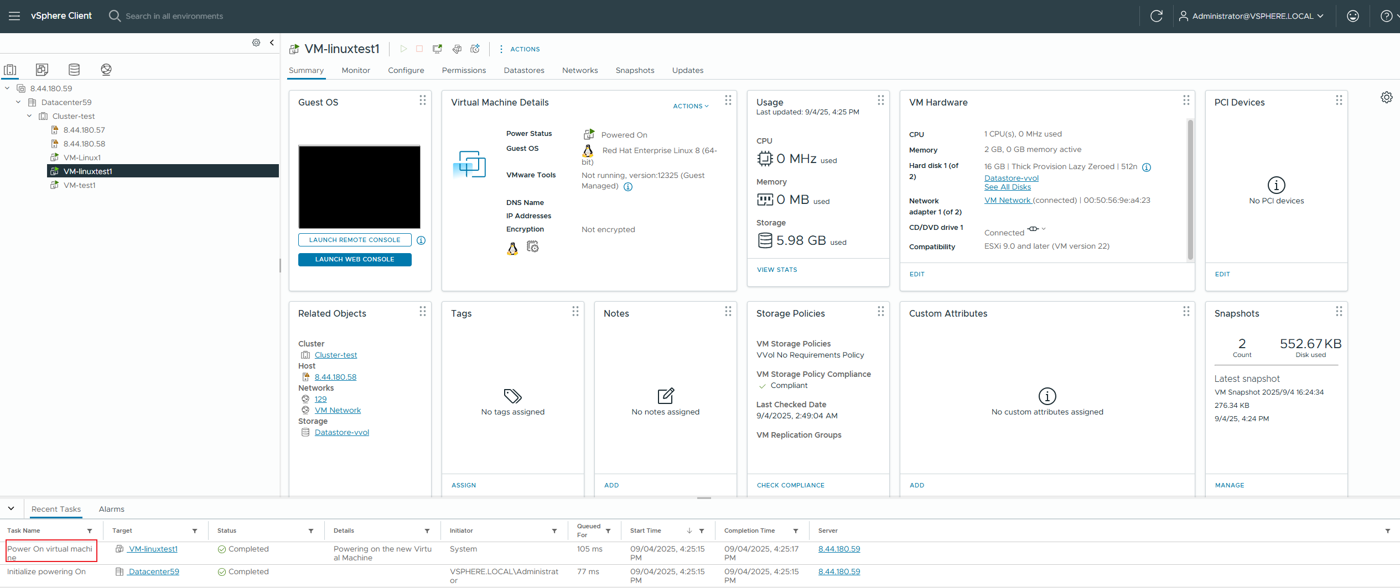Collapse the Recent Tasks bottom panel

[11, 508]
